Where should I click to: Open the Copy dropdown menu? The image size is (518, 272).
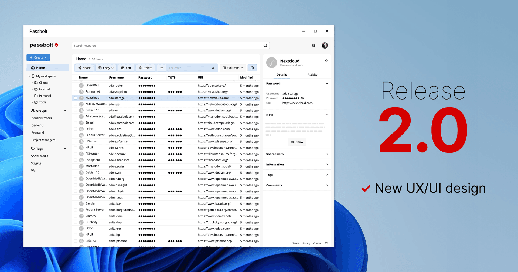pyautogui.click(x=106, y=68)
